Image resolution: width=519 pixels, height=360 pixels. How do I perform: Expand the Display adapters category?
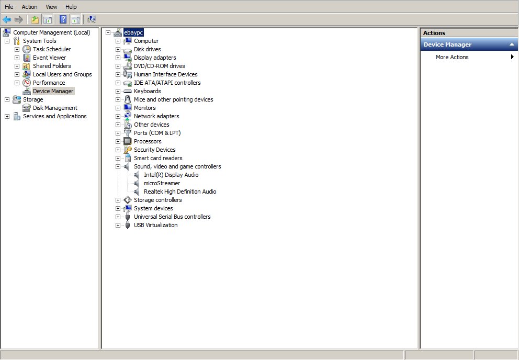[x=118, y=58]
